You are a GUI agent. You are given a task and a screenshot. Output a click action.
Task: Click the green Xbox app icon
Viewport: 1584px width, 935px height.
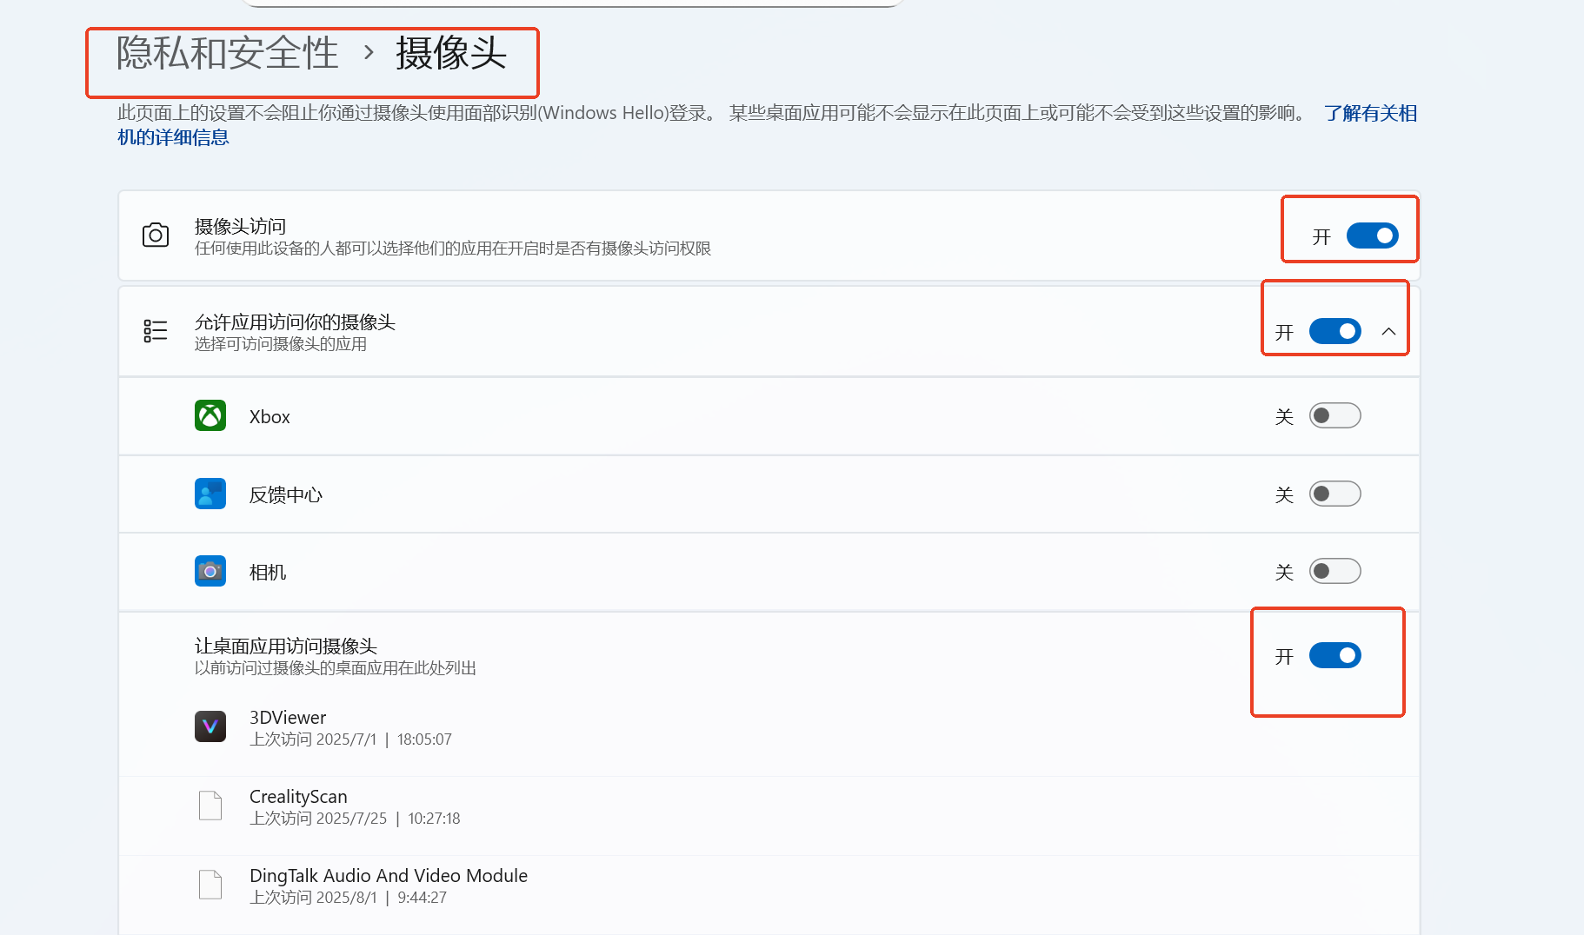(x=210, y=415)
